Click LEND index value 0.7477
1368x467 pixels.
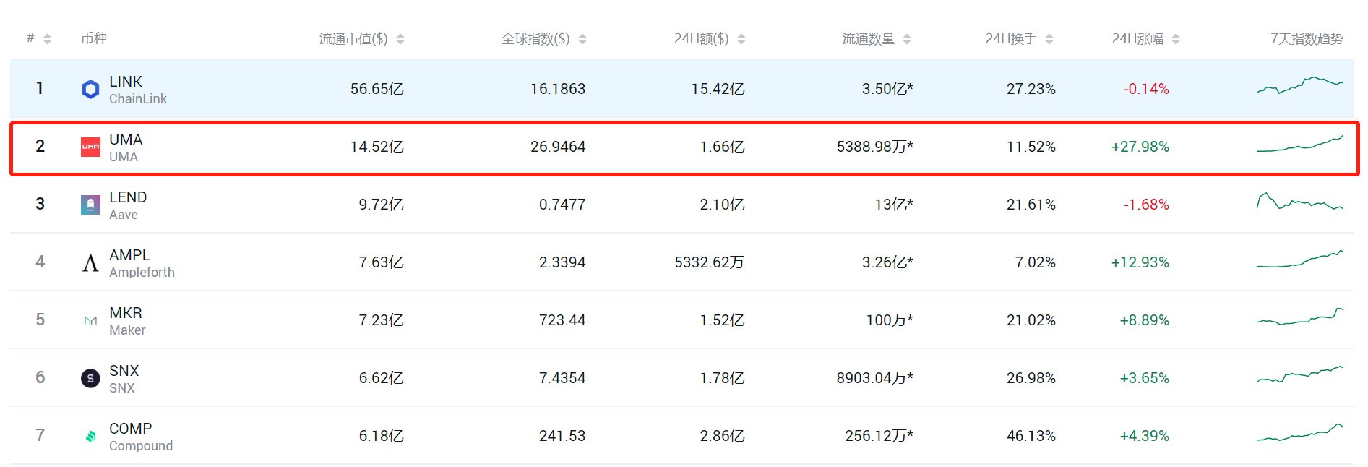click(x=562, y=205)
